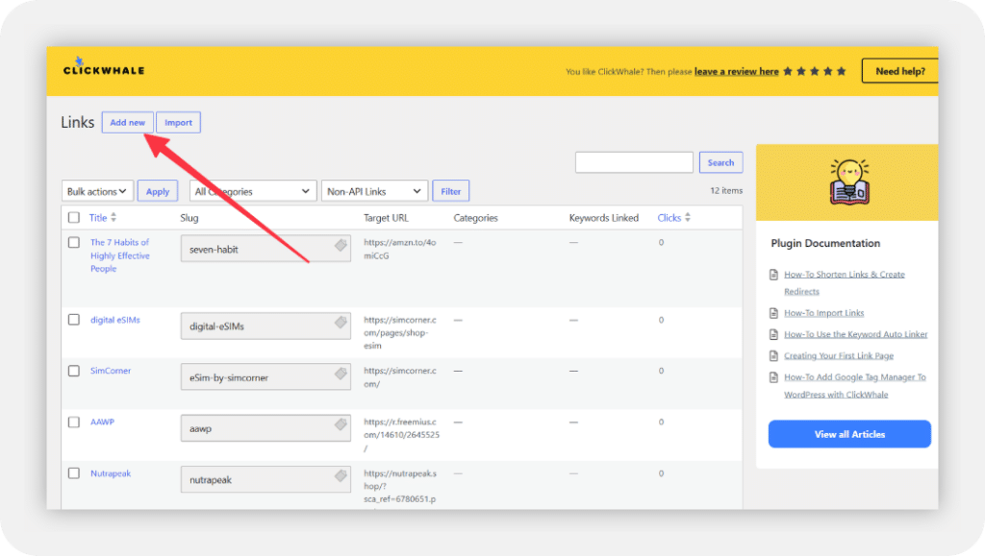Click document icon beside Keyword Auto Linker article
Screen dimensions: 985x556
(774, 334)
